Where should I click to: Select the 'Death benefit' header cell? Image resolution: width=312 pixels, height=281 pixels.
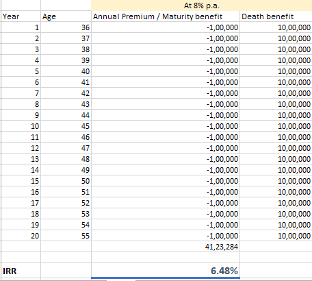(276, 16)
